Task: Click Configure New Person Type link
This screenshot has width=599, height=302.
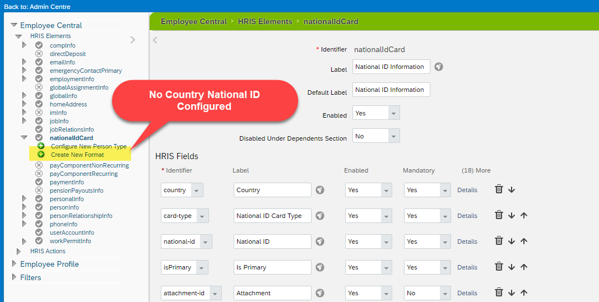Action: [89, 146]
